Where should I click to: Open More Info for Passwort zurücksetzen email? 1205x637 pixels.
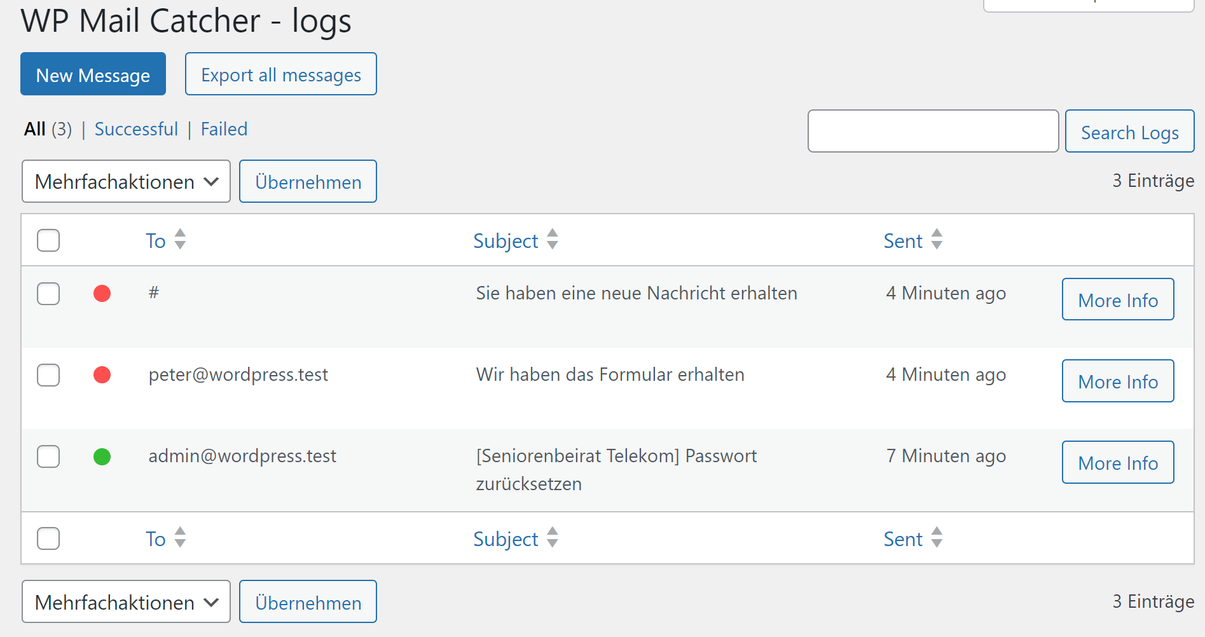click(x=1117, y=463)
